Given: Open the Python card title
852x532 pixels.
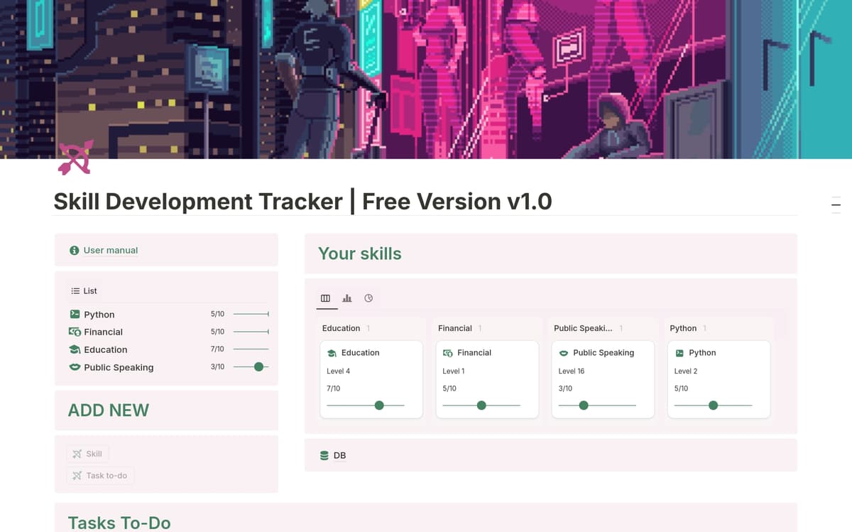Looking at the screenshot, I should (x=702, y=353).
